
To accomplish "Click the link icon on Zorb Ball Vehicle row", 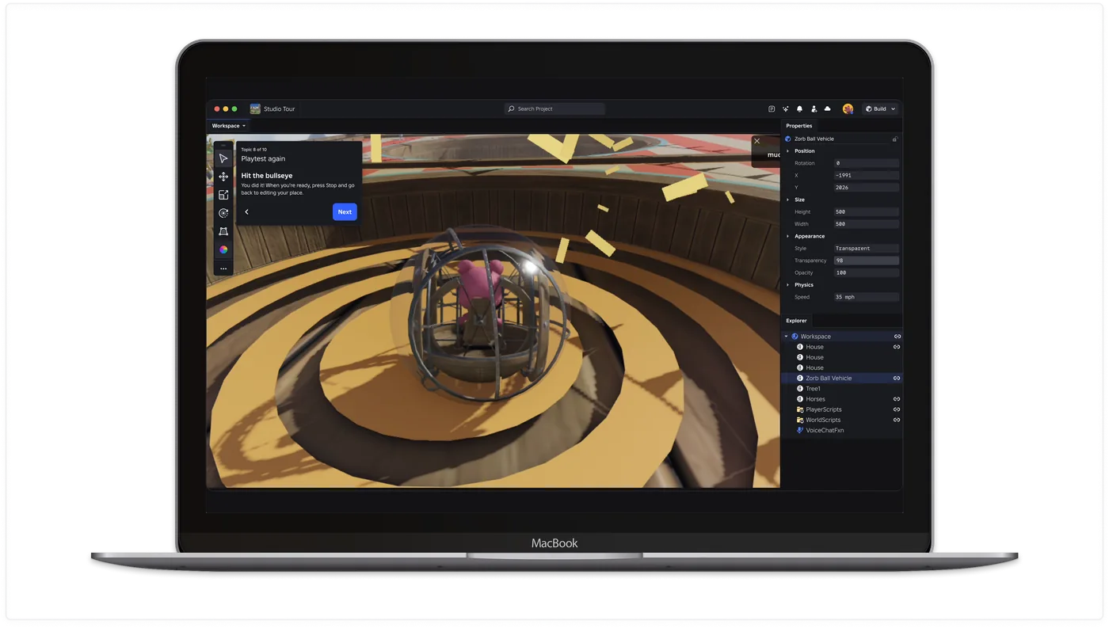I will [x=897, y=378].
